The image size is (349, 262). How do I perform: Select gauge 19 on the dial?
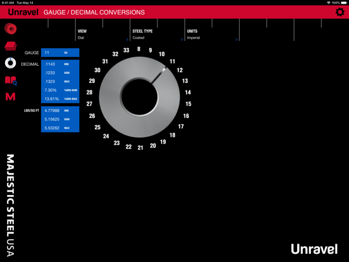pos(163,142)
